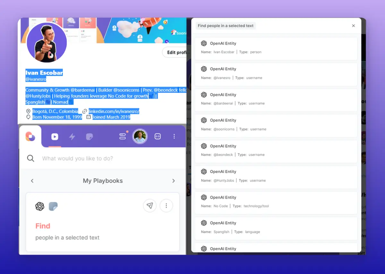Click OpenAI icon in the Spanglish result

coord(204,223)
